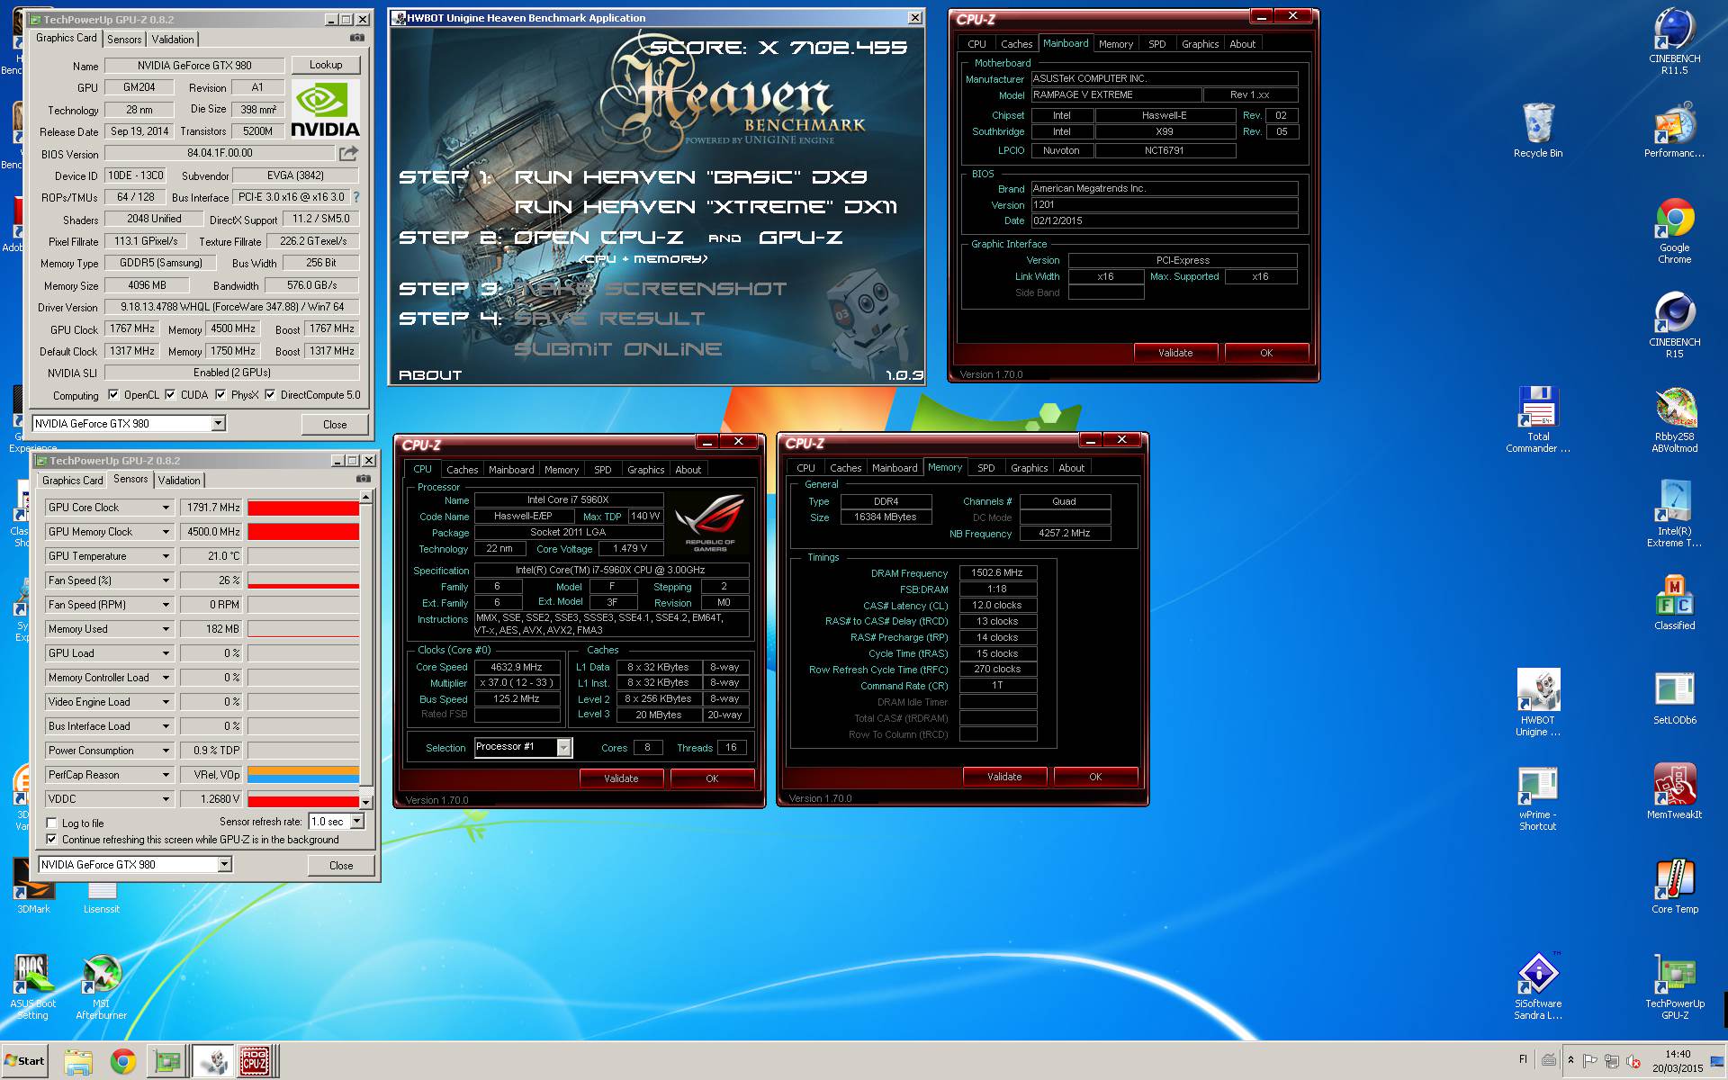Click OK in CPU-Z Memory window

click(x=1095, y=777)
